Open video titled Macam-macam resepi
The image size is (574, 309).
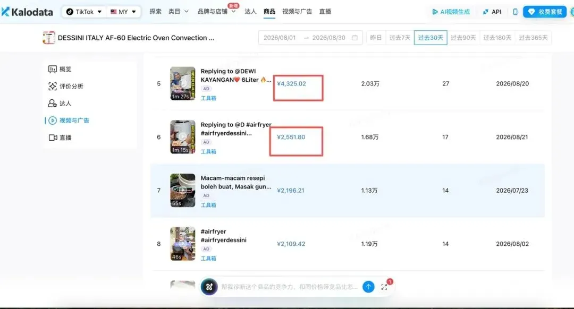236,182
